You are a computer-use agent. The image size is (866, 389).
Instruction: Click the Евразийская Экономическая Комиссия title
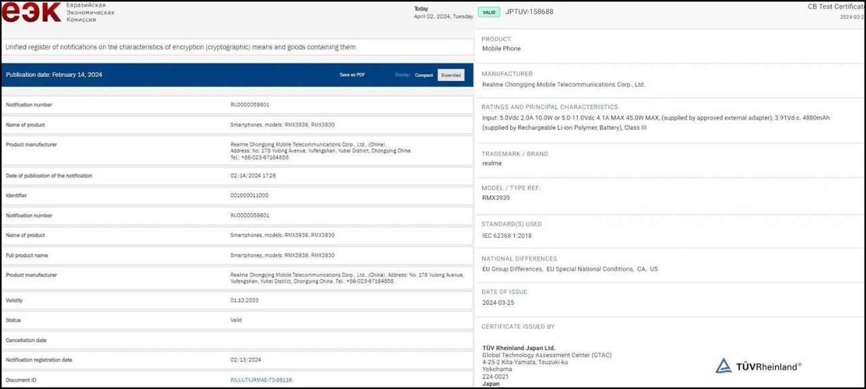(x=91, y=12)
